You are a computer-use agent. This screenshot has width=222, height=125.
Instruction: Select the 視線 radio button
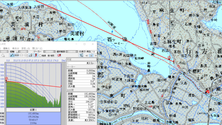[40, 56]
